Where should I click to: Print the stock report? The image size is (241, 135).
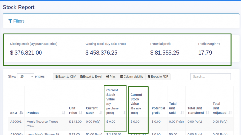pos(111,77)
